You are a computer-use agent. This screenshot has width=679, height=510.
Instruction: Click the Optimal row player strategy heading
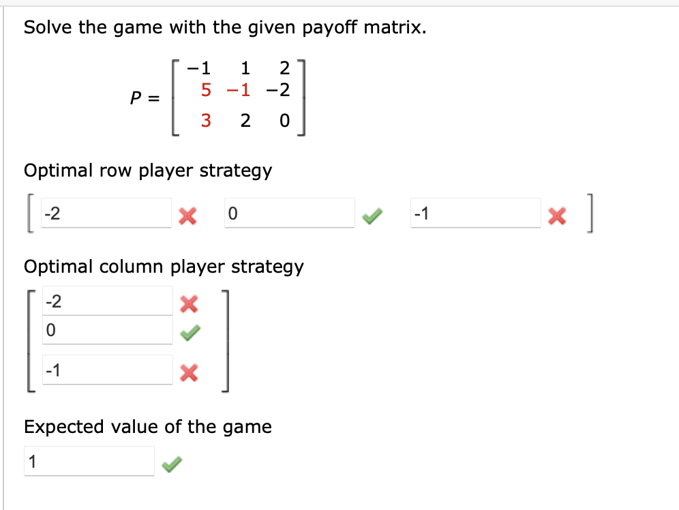click(147, 170)
